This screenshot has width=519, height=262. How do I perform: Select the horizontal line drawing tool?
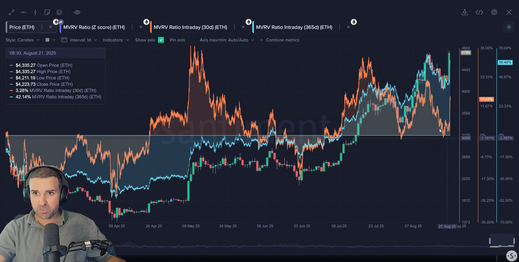(x=23, y=12)
